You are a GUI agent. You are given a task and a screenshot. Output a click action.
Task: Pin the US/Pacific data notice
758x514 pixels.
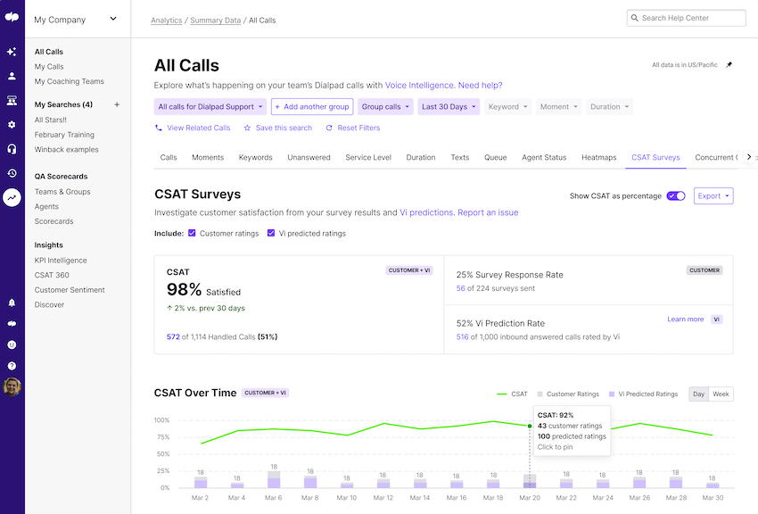(729, 64)
